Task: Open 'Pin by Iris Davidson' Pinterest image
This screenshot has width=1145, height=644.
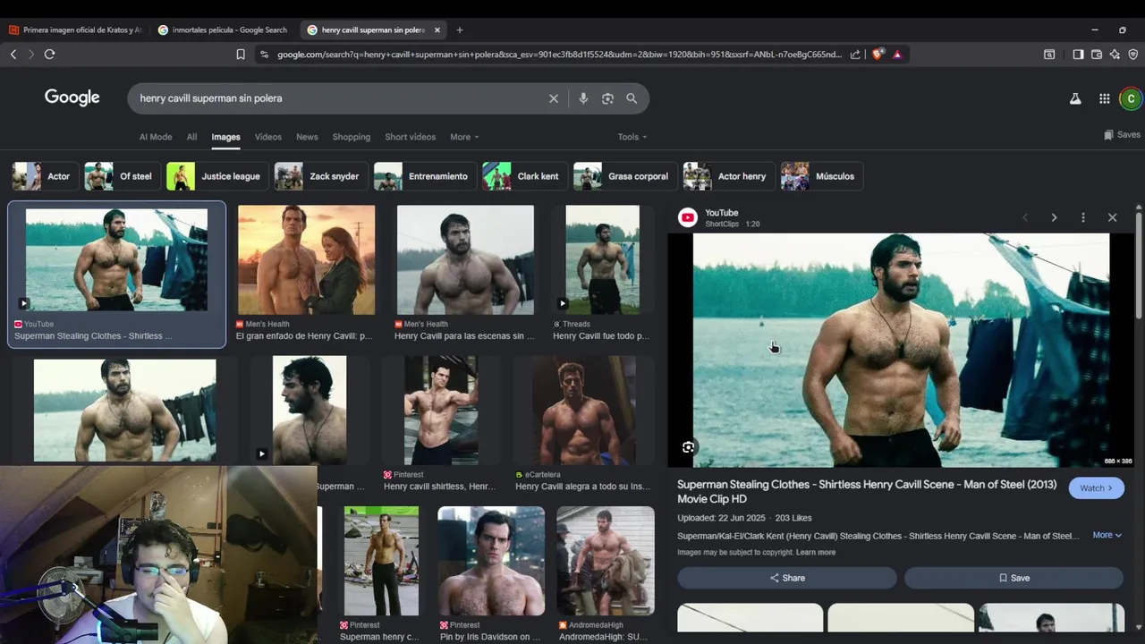Action: click(491, 561)
